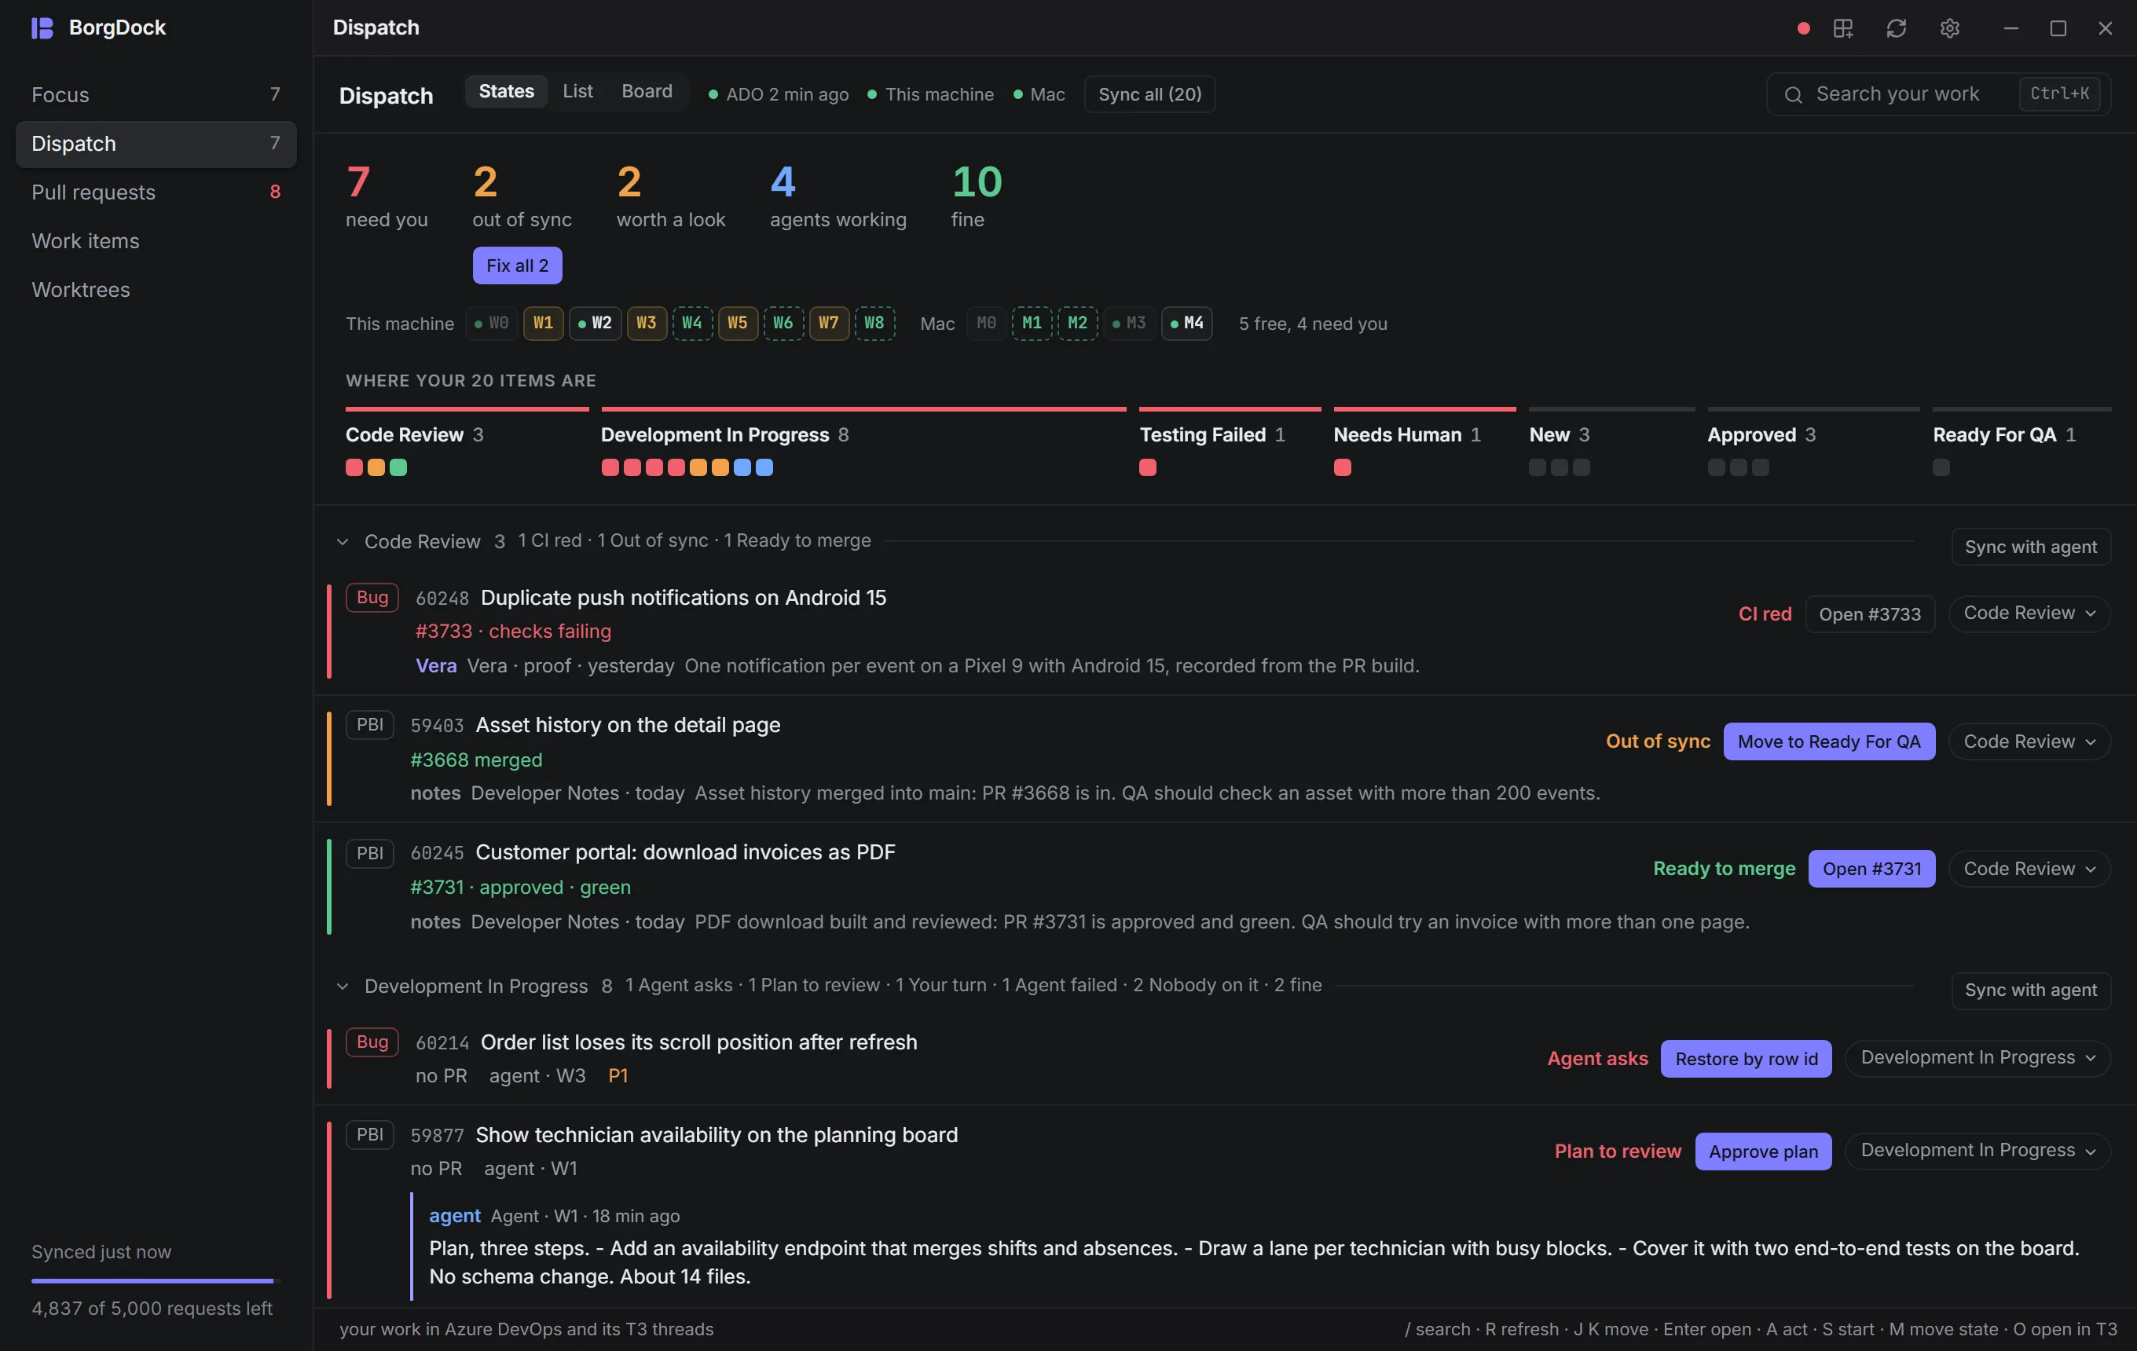Click Fix all 2 button
Screen dimensions: 2137x1351
[x=518, y=266]
